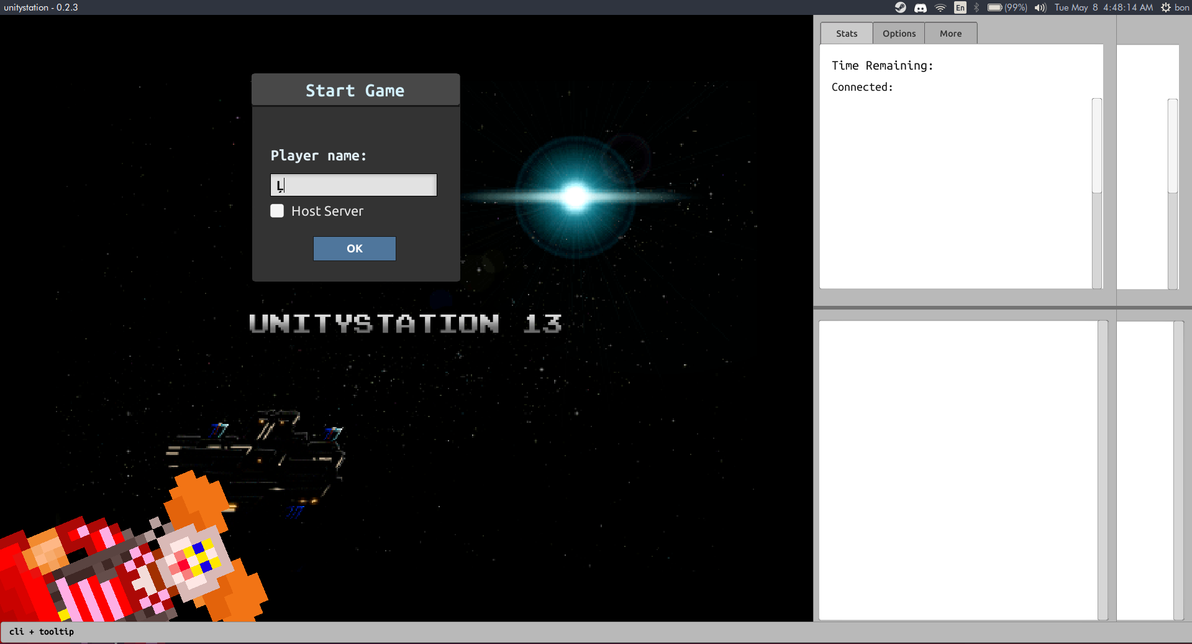Toggle the Host Server checkbox
The width and height of the screenshot is (1192, 644).
(x=277, y=211)
